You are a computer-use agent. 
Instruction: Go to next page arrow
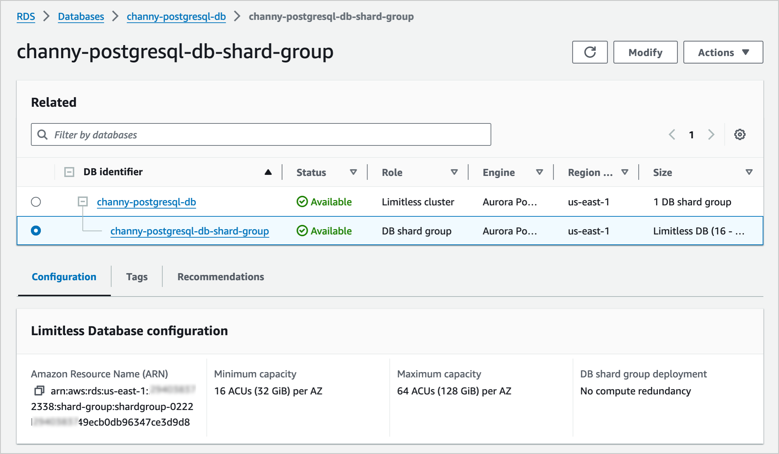pyautogui.click(x=711, y=134)
